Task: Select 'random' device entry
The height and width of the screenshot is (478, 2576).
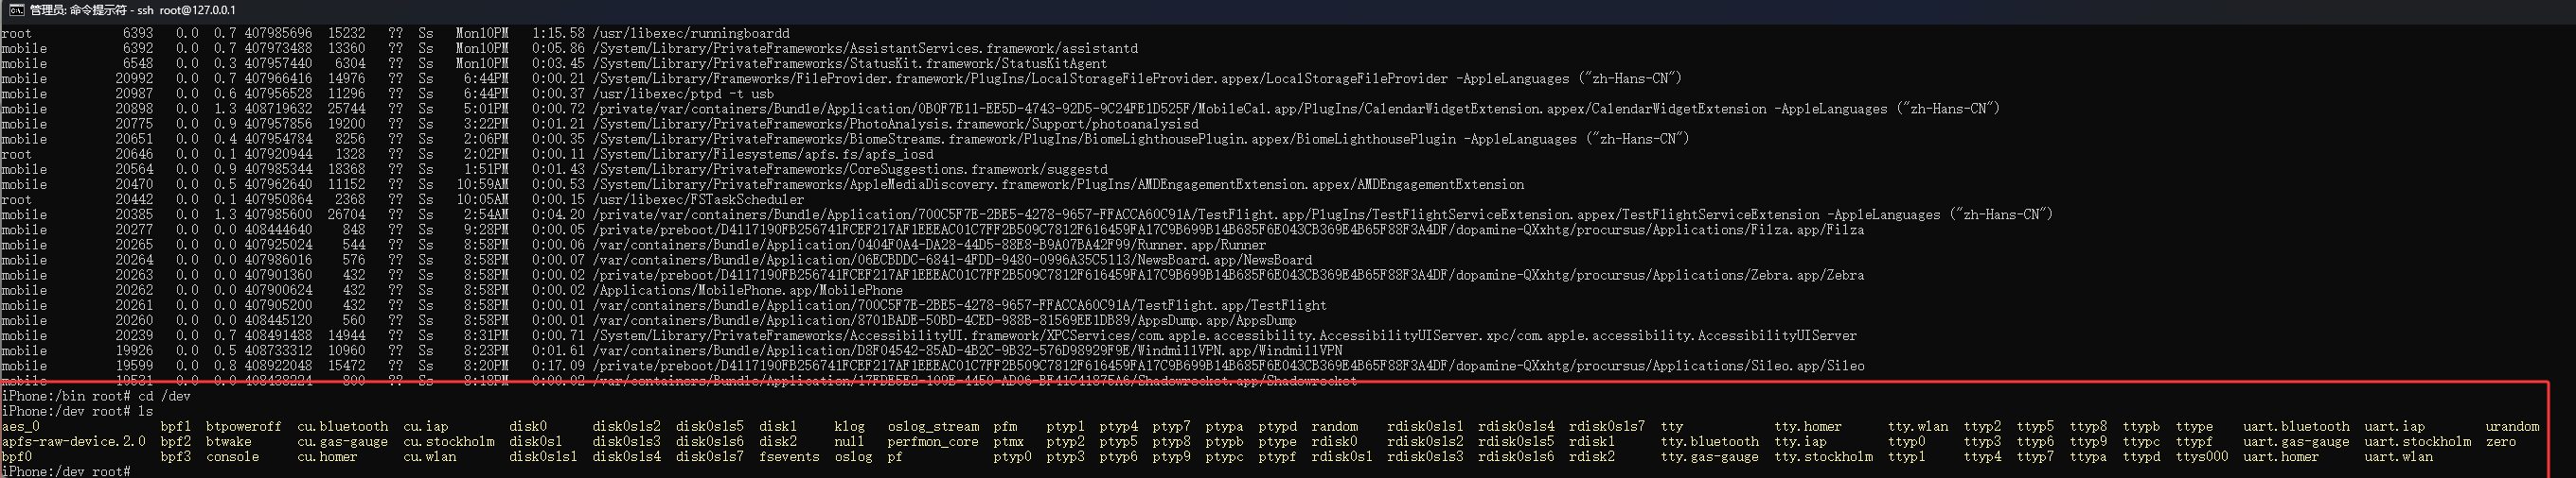Action: pyautogui.click(x=1335, y=426)
